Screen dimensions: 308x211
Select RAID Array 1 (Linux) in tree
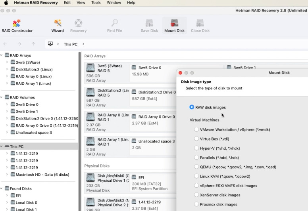click(33, 84)
